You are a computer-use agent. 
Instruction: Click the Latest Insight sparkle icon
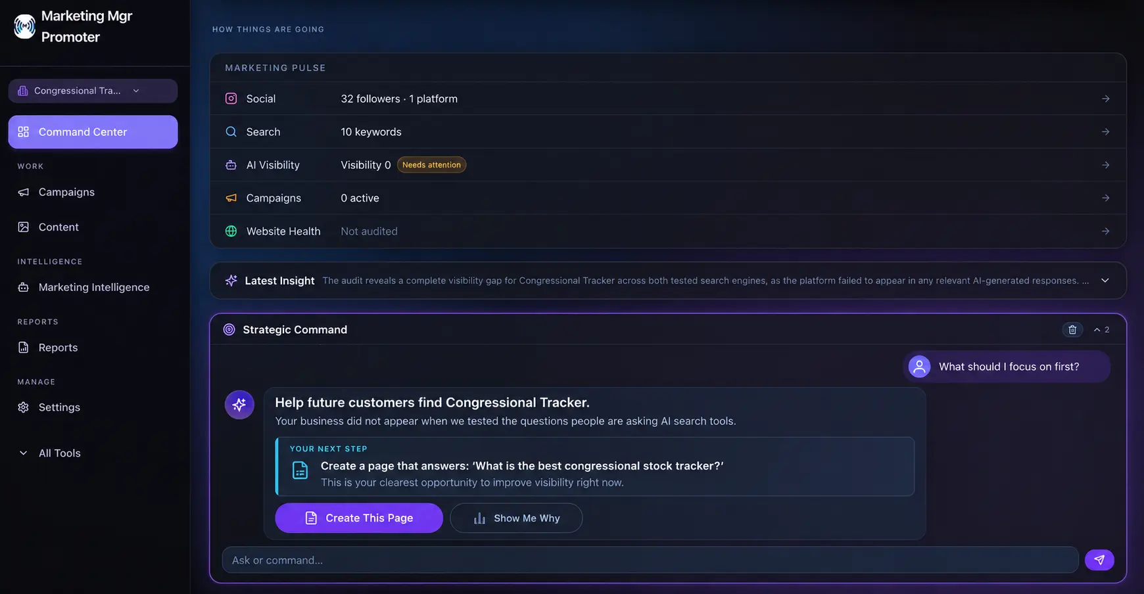click(231, 281)
